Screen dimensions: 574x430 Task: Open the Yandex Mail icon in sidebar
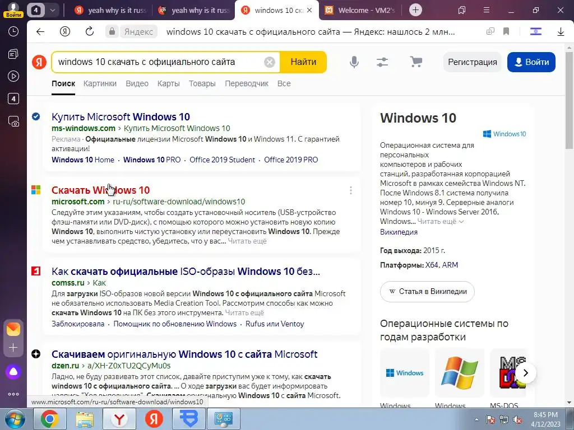[x=13, y=329]
